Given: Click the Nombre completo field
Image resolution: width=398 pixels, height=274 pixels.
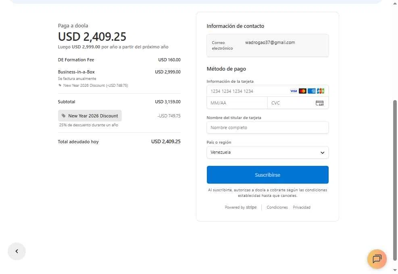Looking at the screenshot, I should [x=267, y=128].
